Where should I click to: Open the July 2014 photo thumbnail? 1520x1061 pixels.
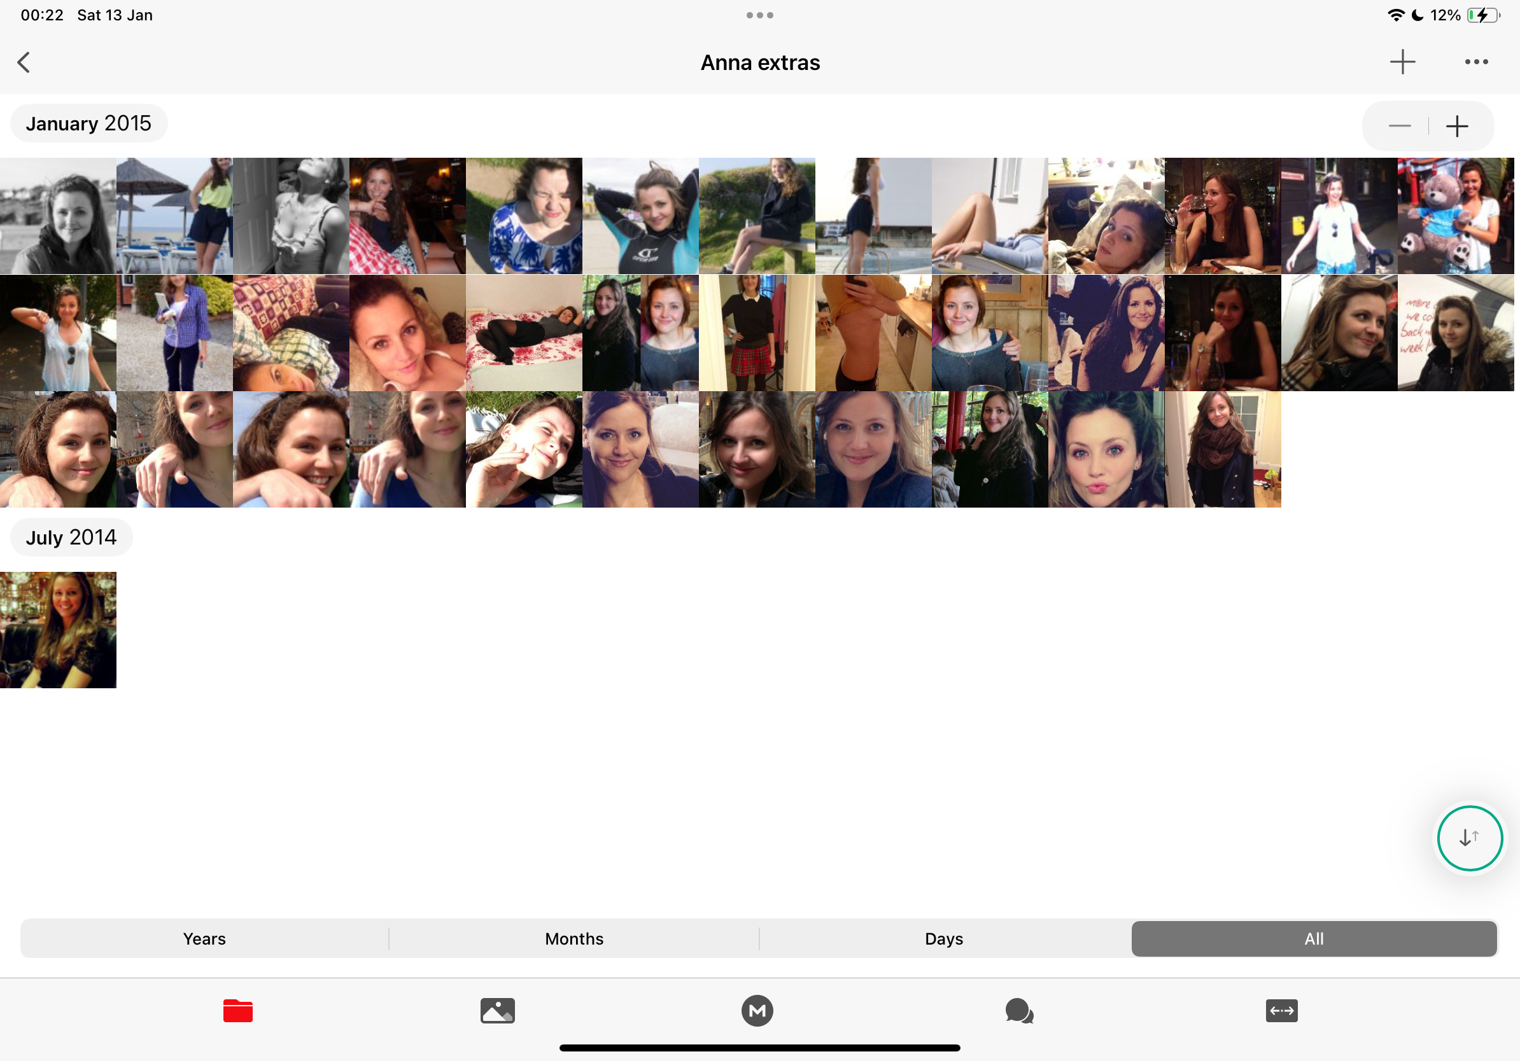(59, 630)
